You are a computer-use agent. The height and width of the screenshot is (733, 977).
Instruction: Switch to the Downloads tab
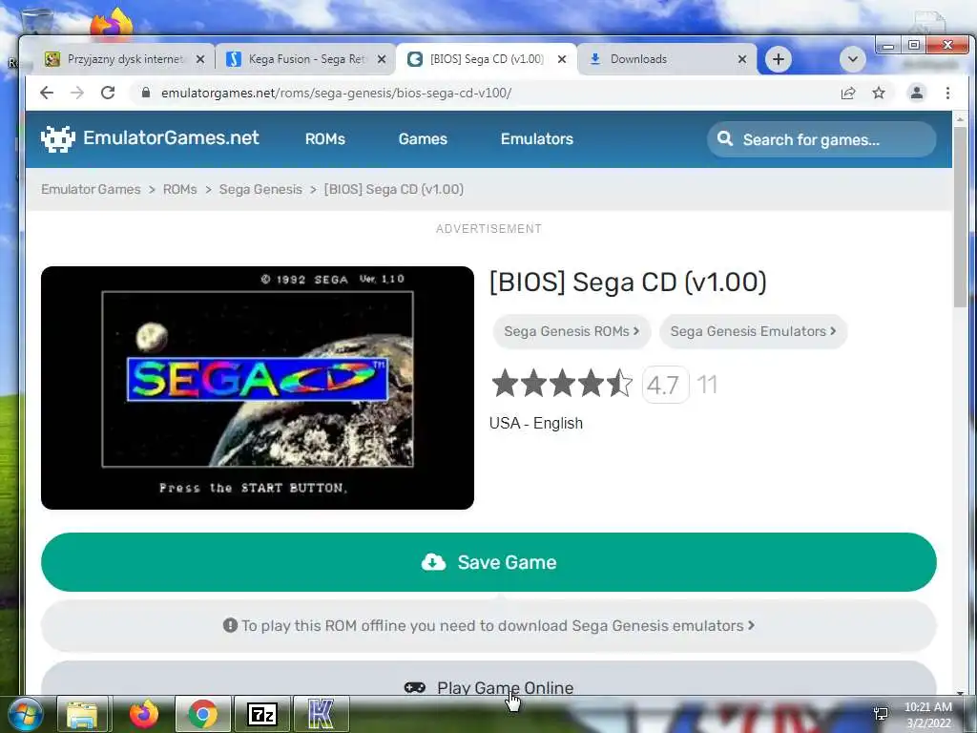click(x=667, y=59)
